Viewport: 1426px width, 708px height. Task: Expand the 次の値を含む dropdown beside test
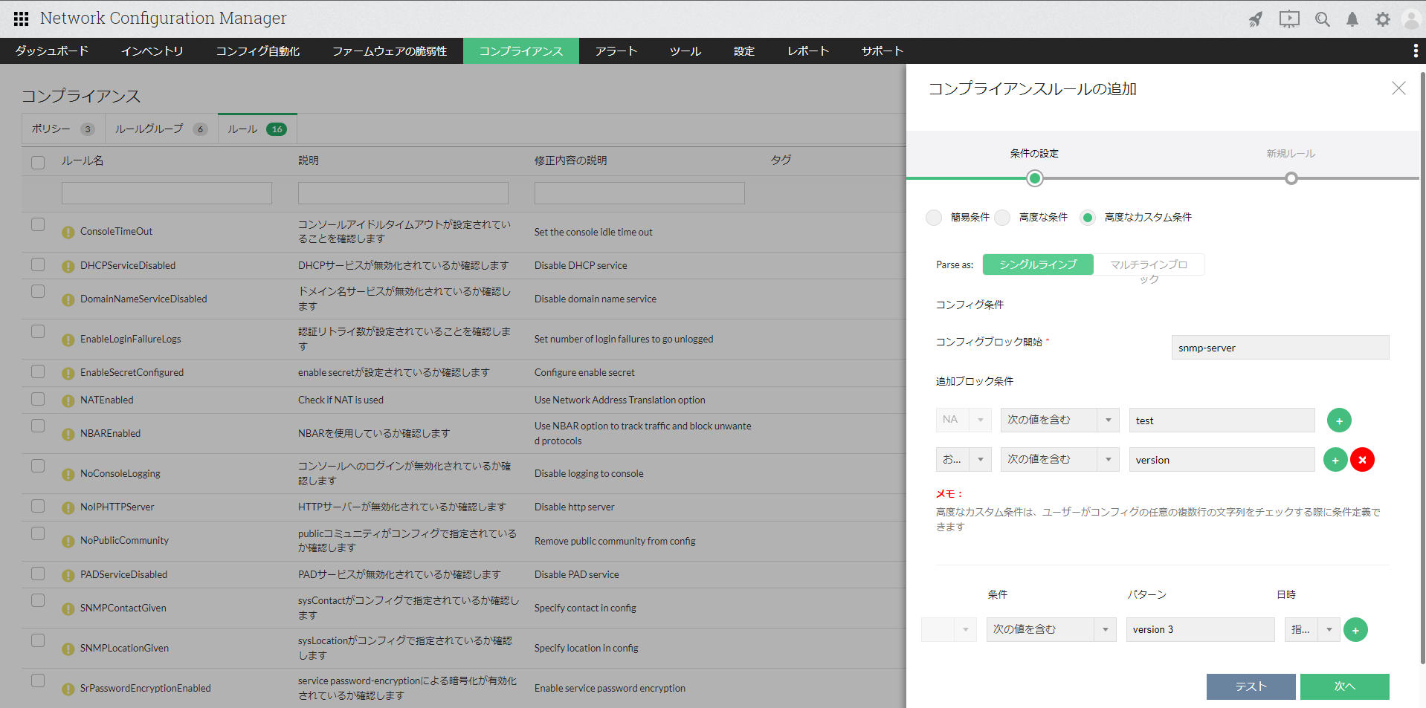[1059, 420]
